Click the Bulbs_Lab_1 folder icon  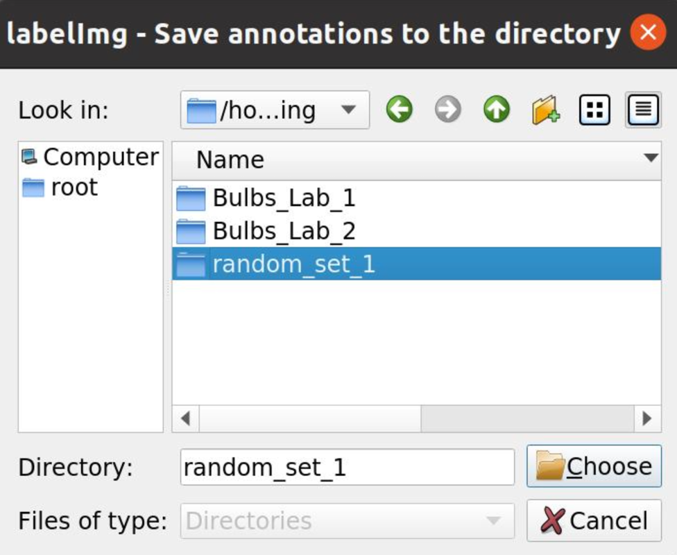tap(191, 198)
